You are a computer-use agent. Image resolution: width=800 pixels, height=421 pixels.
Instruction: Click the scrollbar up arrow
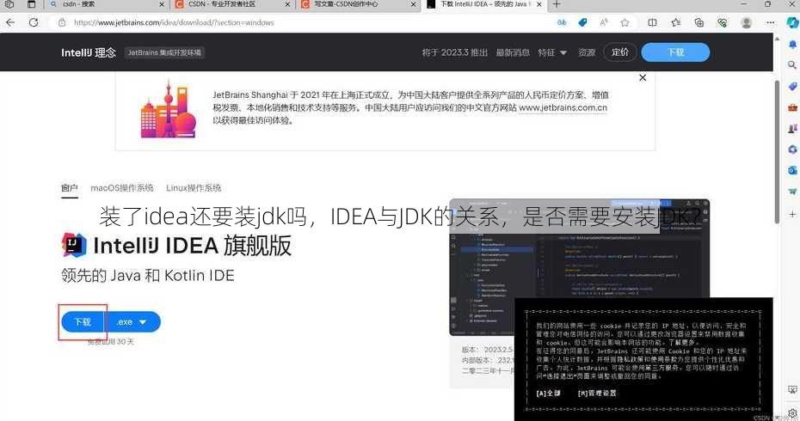point(777,38)
